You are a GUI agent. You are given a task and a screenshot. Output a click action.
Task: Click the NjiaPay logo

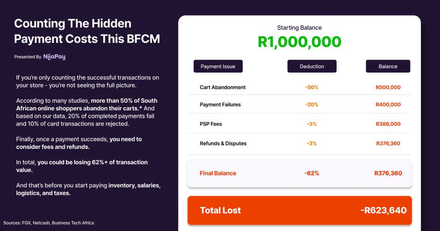point(54,57)
